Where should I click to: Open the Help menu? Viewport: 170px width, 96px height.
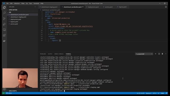pos(42,3)
